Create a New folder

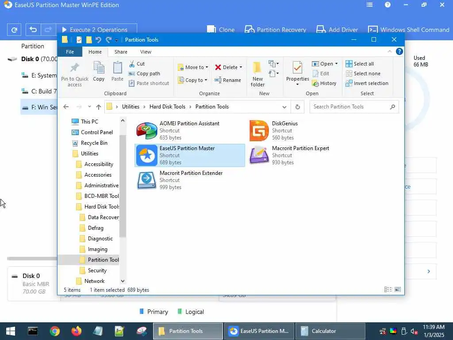[x=257, y=74]
